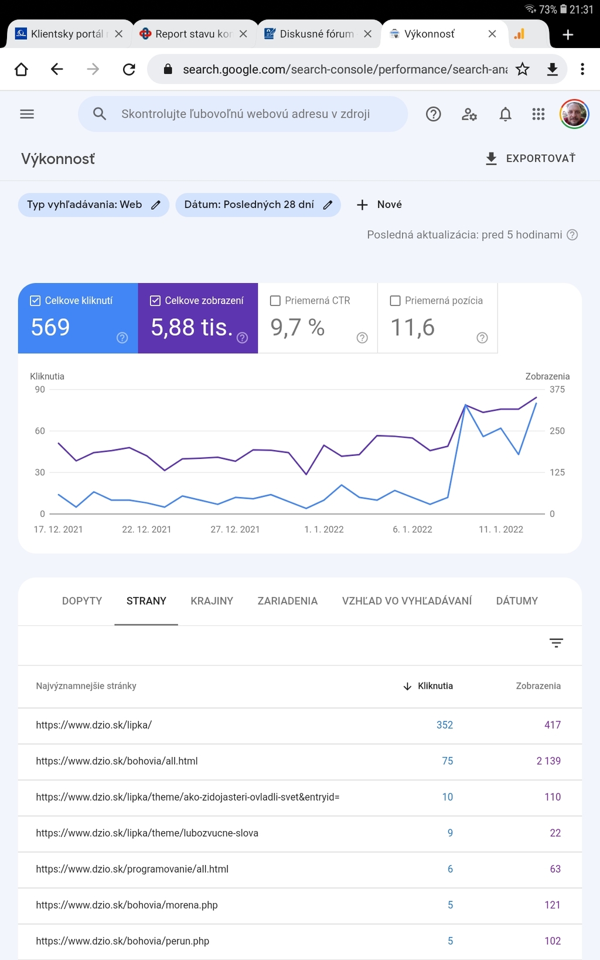This screenshot has width=600, height=960.
Task: Reload the page in browser
Action: 129,69
